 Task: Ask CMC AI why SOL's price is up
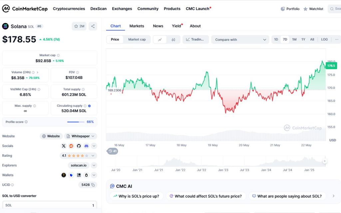click(x=136, y=196)
